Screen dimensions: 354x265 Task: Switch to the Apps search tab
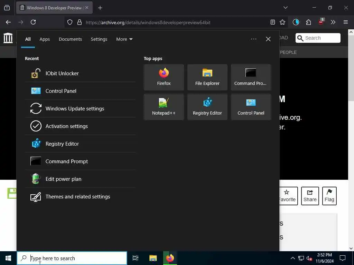coord(45,39)
